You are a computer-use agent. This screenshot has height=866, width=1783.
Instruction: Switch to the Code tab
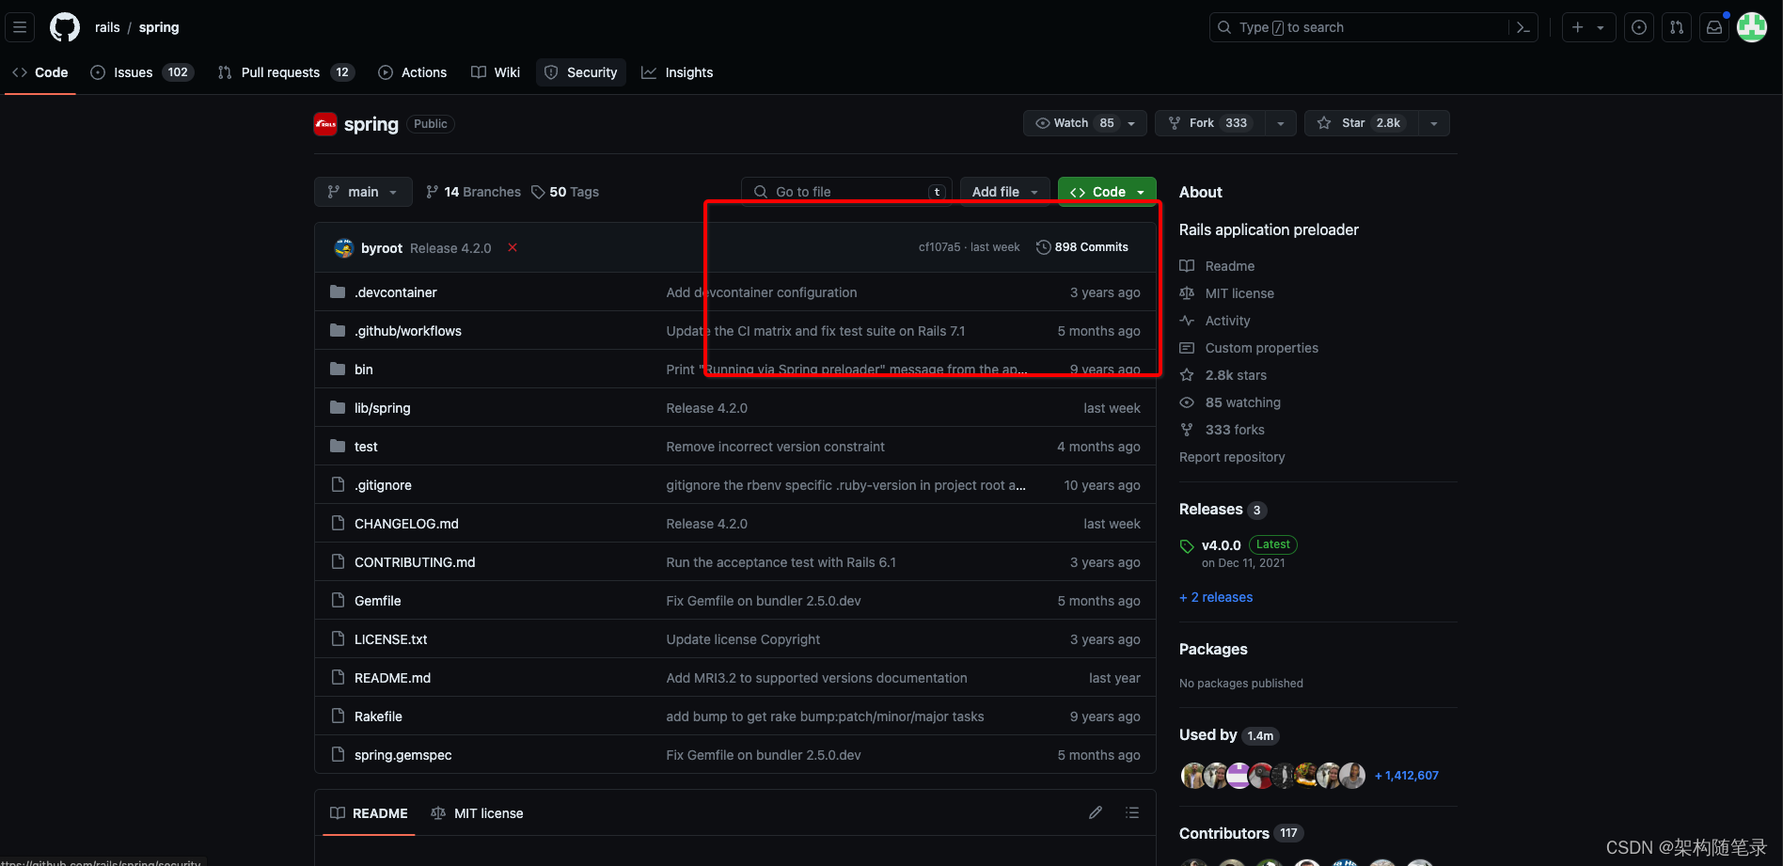pos(40,72)
